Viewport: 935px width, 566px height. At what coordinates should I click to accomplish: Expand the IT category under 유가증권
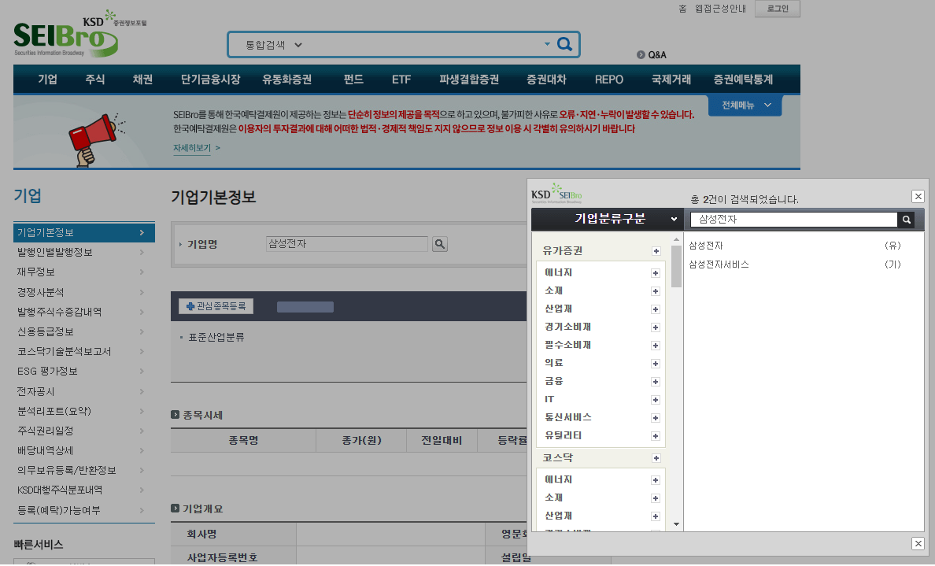pyautogui.click(x=656, y=399)
